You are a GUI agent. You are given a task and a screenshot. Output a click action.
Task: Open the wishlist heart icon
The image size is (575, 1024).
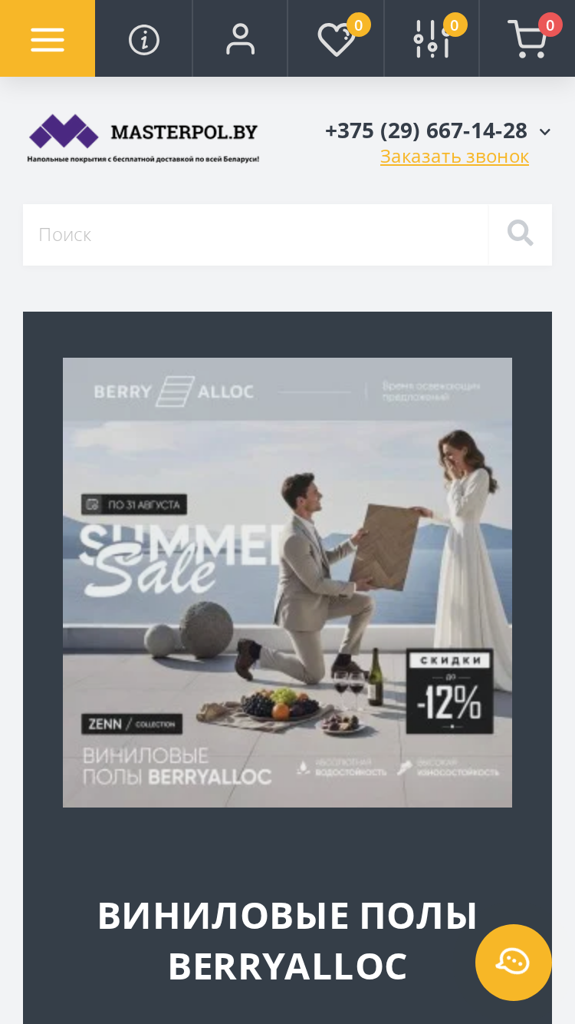[x=336, y=40]
